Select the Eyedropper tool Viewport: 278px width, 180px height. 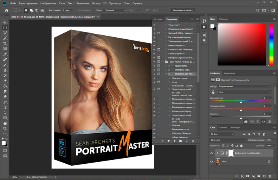[x=5, y=54]
